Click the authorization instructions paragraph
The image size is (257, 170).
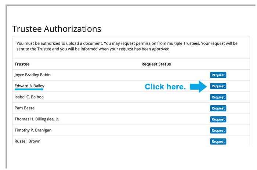coord(127,46)
